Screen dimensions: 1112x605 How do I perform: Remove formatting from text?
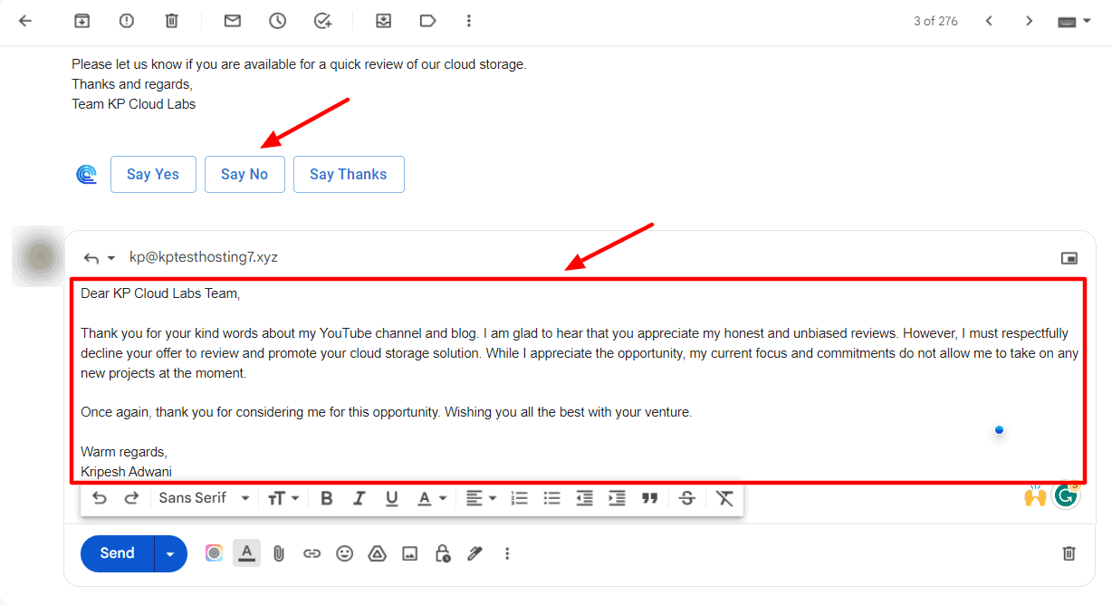pyautogui.click(x=724, y=498)
